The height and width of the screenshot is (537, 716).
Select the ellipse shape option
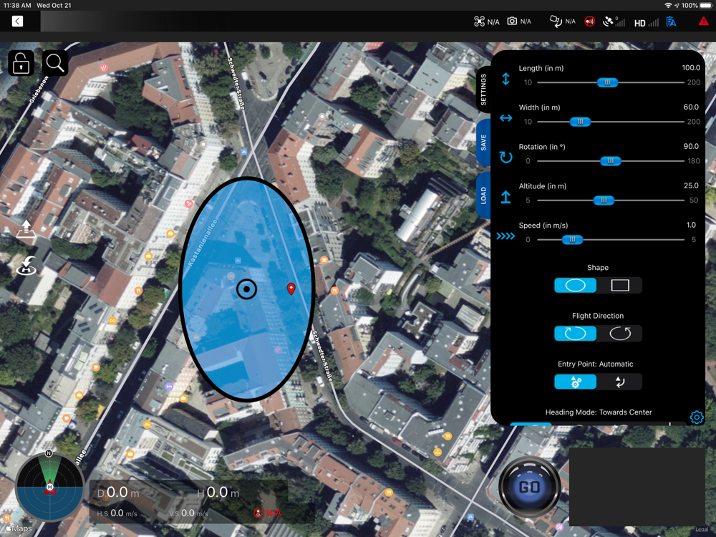(x=576, y=286)
